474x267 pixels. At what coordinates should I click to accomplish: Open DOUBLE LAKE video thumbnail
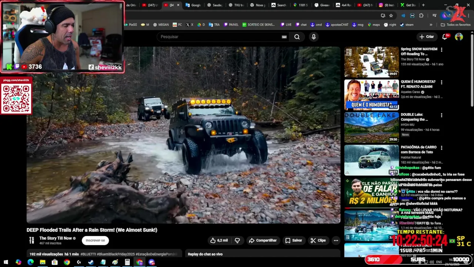[x=371, y=128]
